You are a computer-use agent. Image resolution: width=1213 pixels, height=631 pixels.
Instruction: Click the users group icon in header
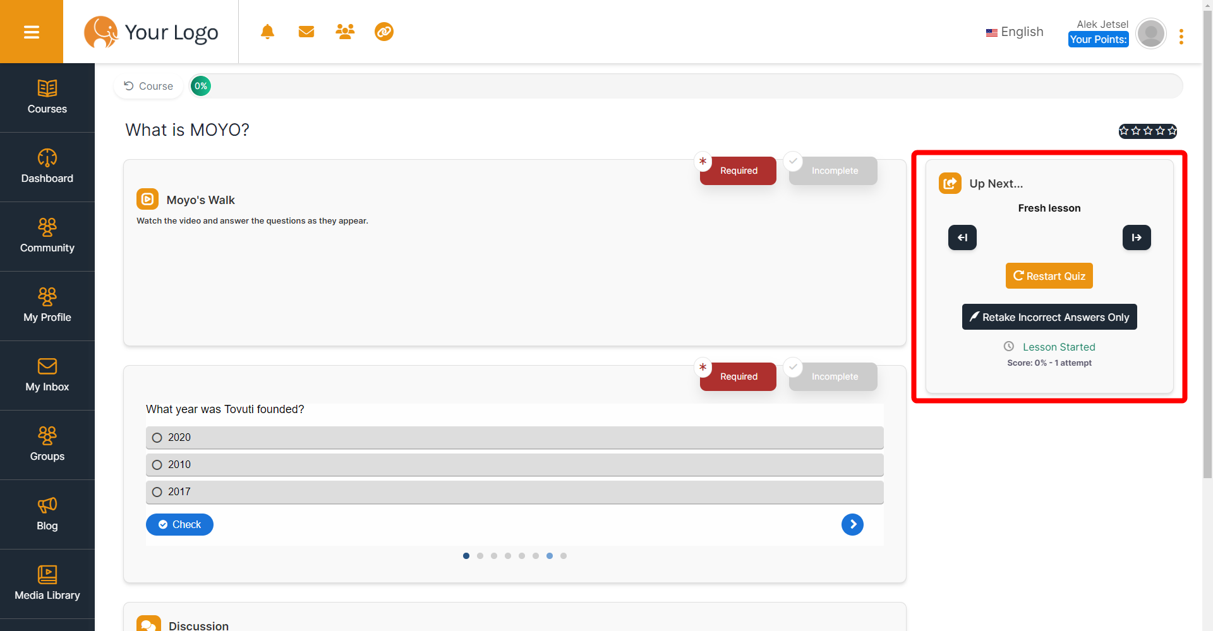[x=345, y=32]
